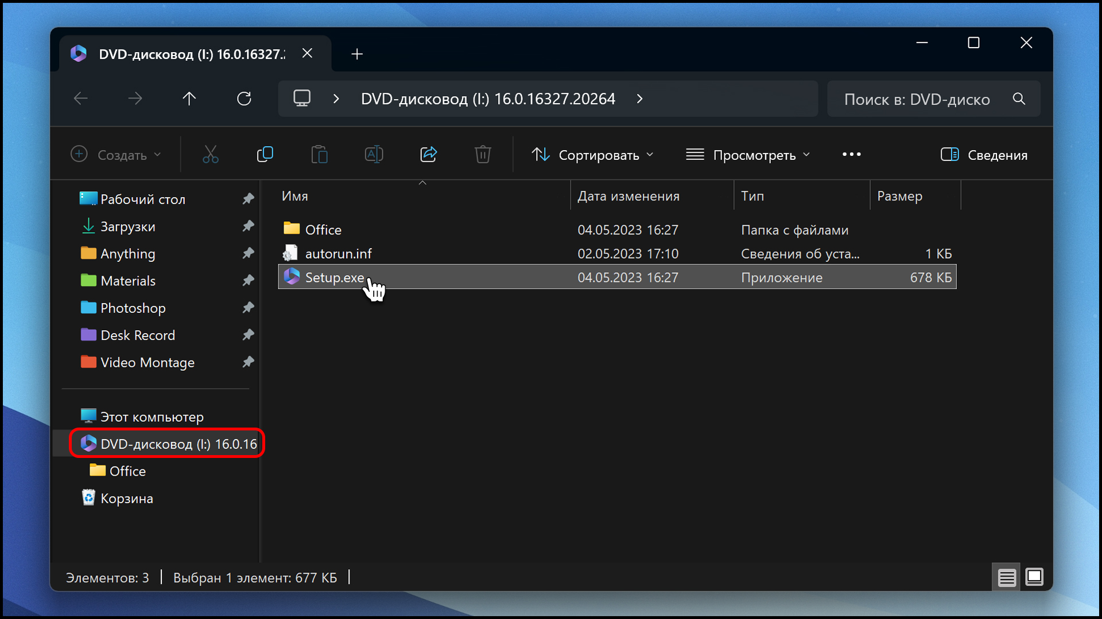The width and height of the screenshot is (1102, 619).
Task: Open the Sort (Сортировать) dropdown
Action: 592,155
